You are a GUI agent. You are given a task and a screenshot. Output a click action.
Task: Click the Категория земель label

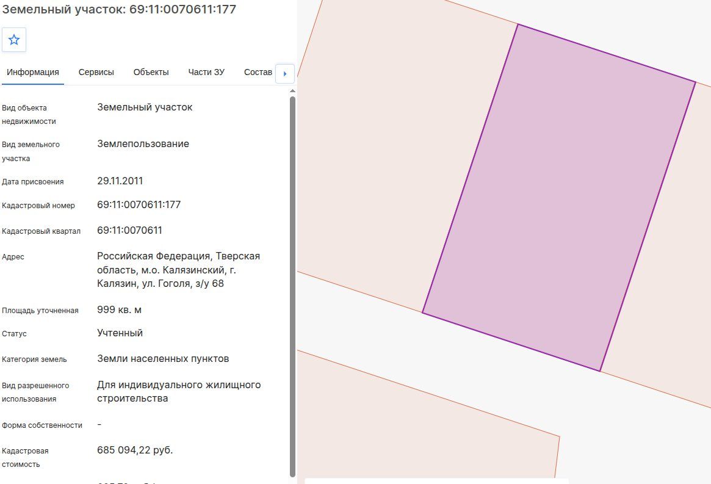34,359
